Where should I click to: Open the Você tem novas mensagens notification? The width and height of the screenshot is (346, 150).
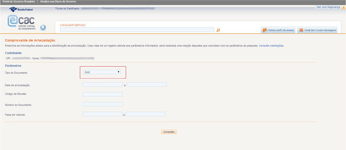tap(317, 30)
